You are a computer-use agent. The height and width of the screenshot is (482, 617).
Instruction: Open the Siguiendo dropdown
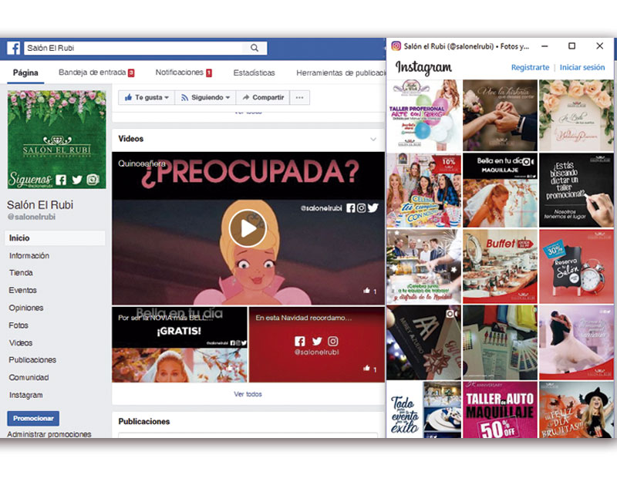(x=205, y=98)
